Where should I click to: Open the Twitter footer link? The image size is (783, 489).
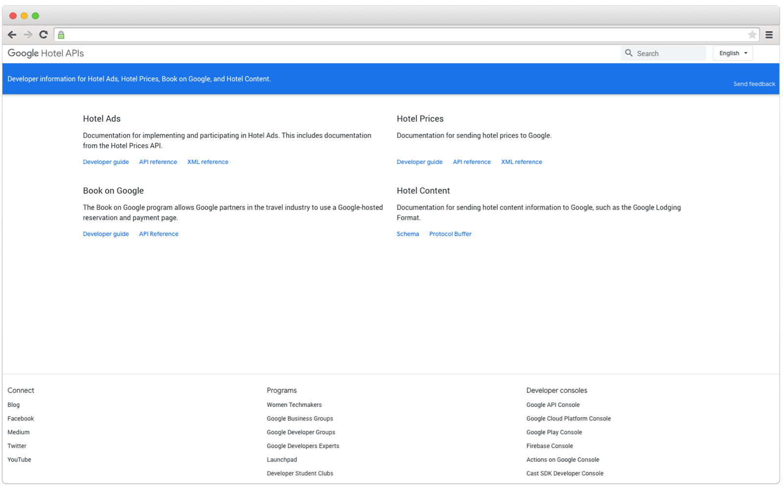tap(17, 446)
